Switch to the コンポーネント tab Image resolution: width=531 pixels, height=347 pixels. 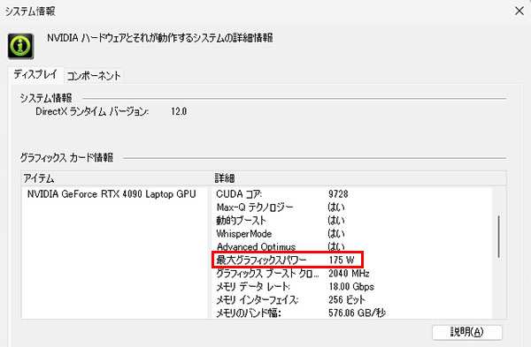click(94, 76)
